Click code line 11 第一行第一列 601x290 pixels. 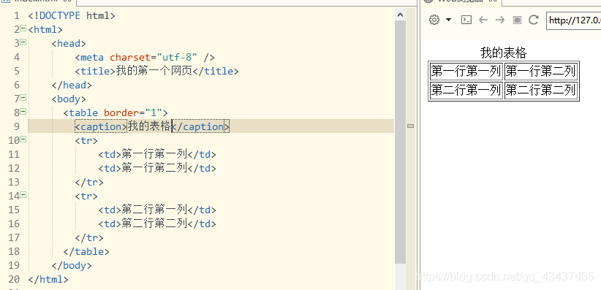157,154
